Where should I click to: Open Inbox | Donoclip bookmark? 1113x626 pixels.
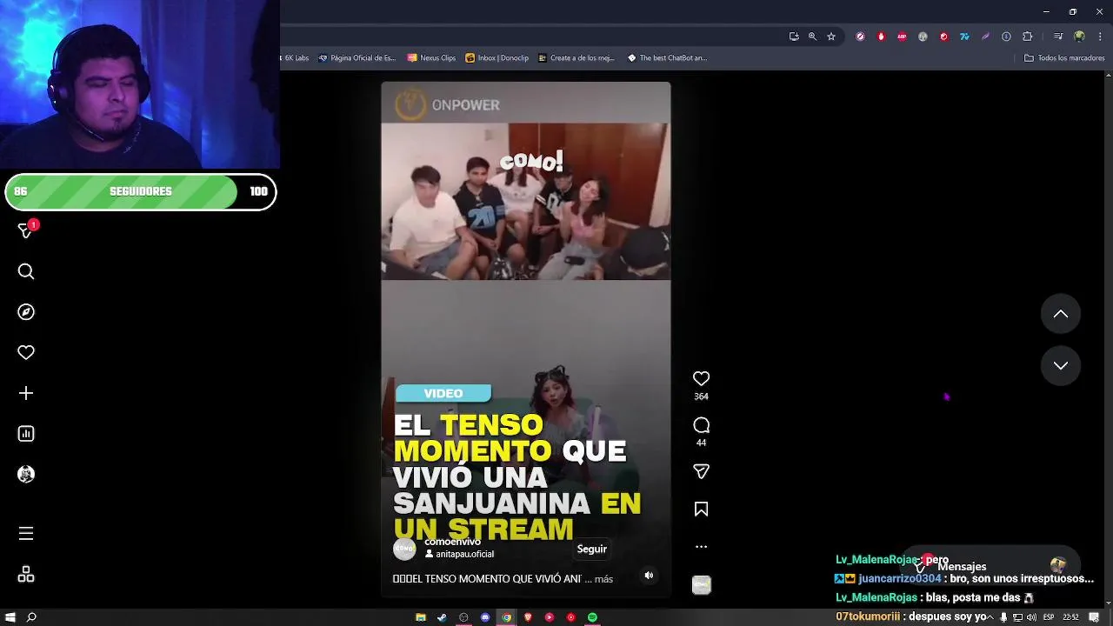click(x=497, y=58)
